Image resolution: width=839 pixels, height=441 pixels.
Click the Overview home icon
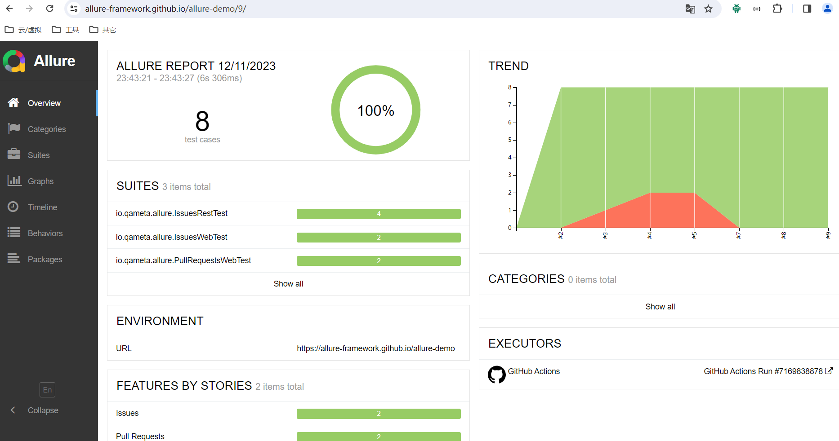coord(13,103)
